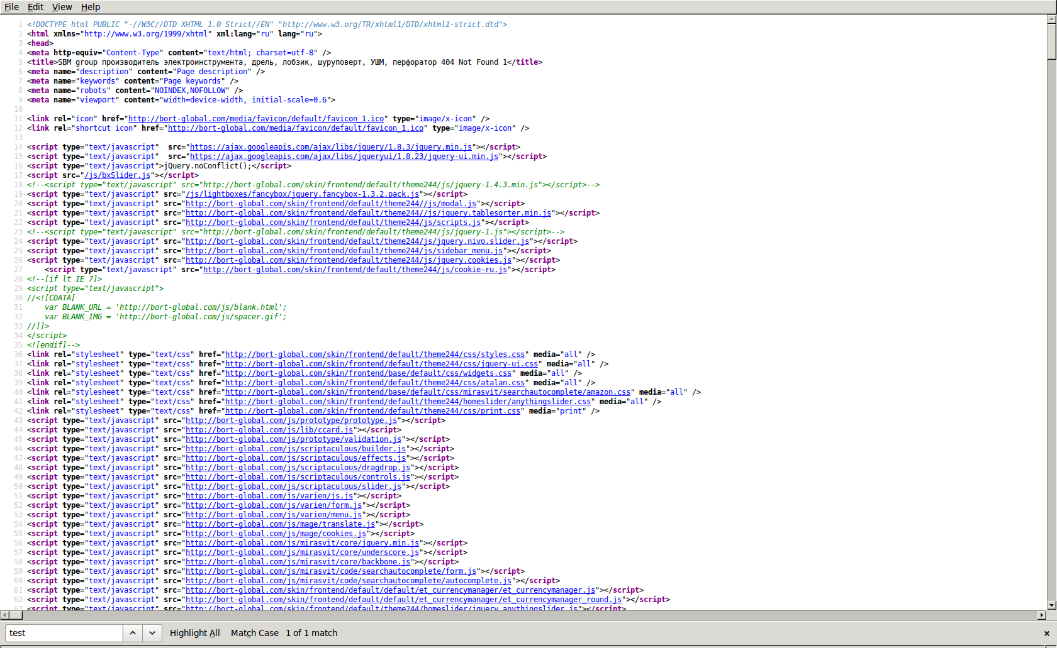Open the File menu
Screen dimensions: 1057x648
click(x=11, y=7)
